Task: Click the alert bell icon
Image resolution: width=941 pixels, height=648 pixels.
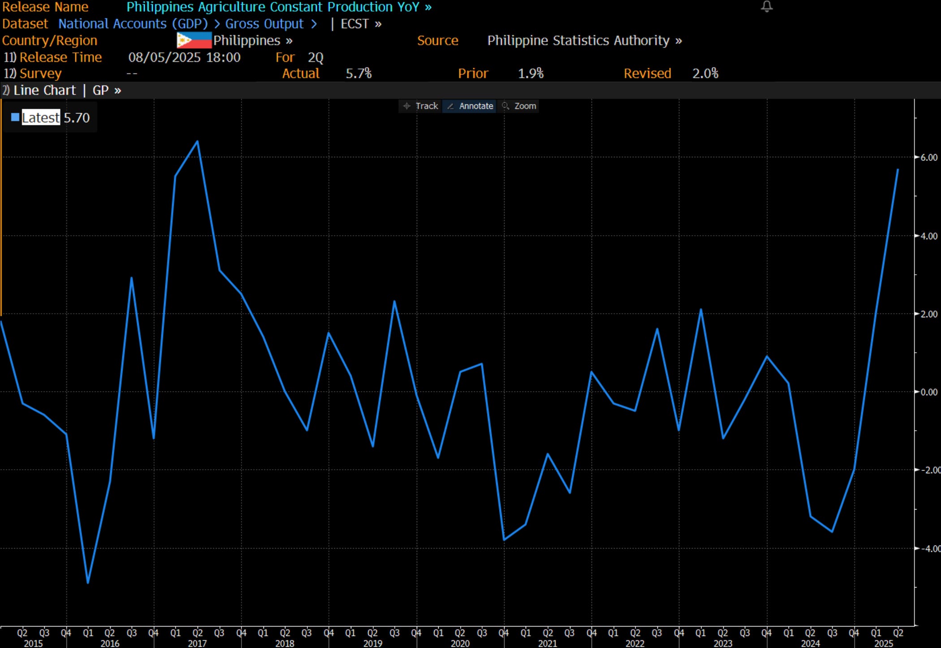Action: [767, 7]
